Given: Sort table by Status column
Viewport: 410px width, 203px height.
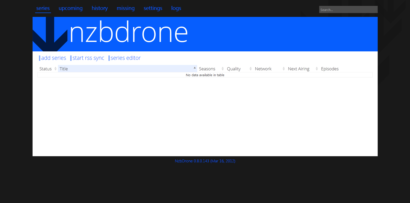Looking at the screenshot, I should point(48,69).
